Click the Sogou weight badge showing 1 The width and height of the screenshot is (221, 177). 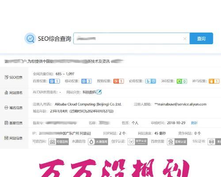[x=118, y=81]
